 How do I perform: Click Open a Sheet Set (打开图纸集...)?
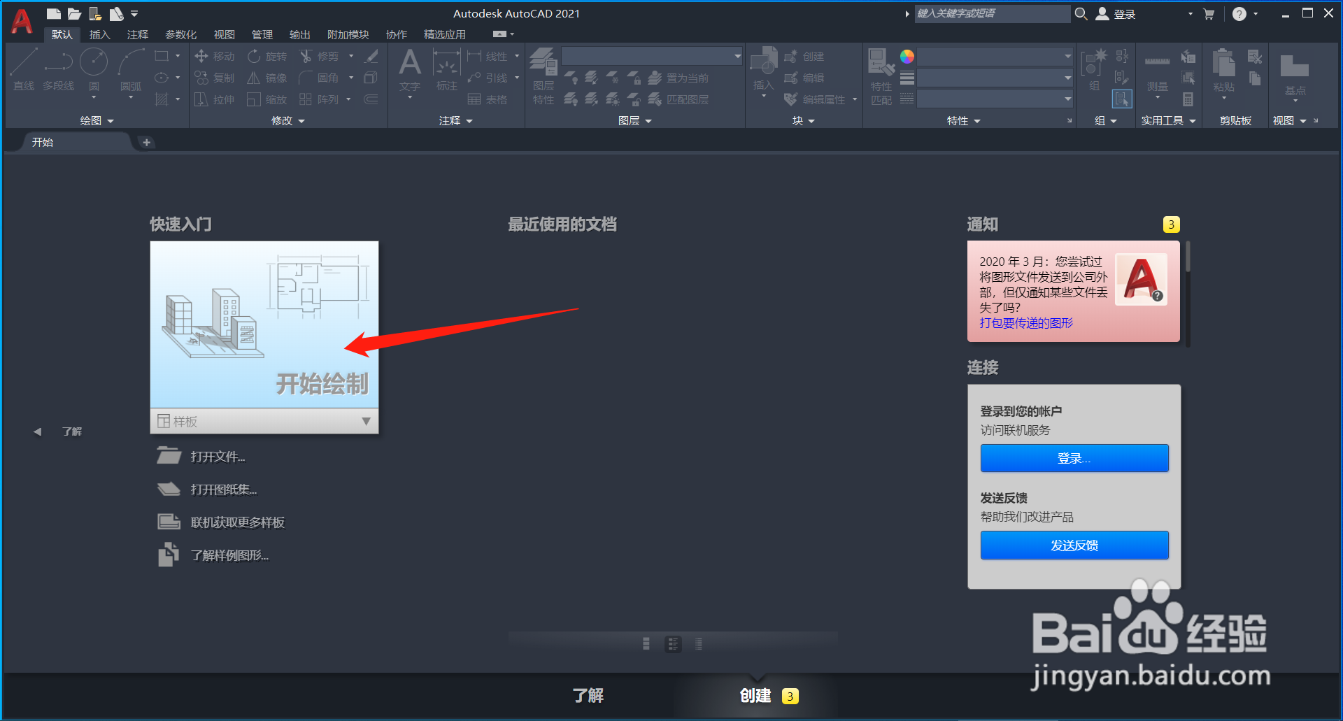point(224,490)
